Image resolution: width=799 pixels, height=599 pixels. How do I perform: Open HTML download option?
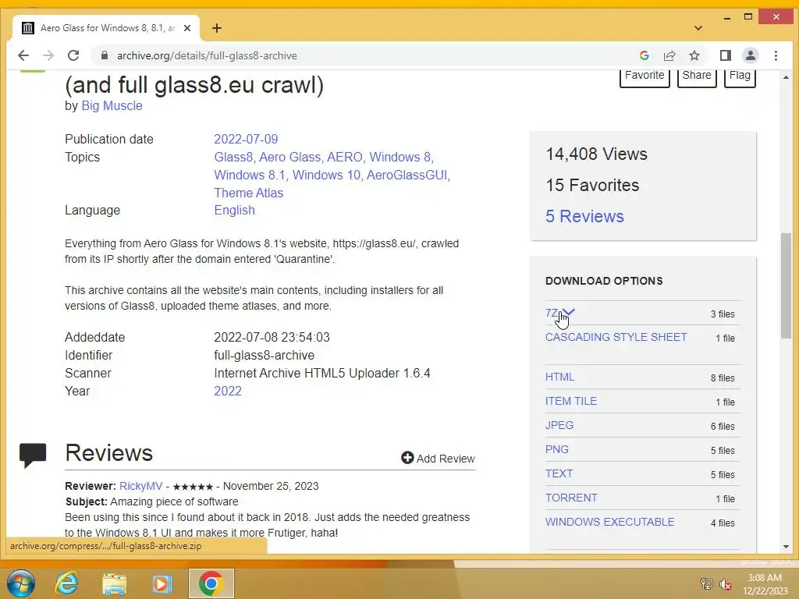click(x=559, y=377)
